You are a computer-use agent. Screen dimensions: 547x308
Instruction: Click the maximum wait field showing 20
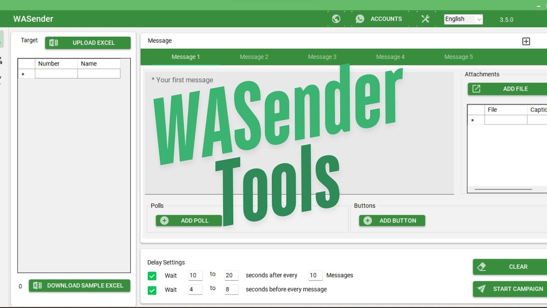click(x=232, y=275)
